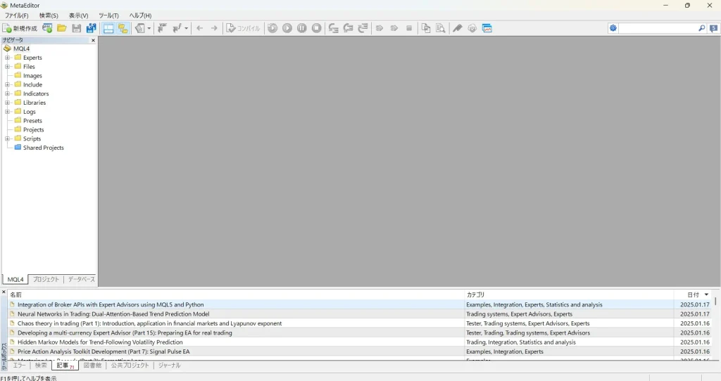Open the ツール(T) menu
This screenshot has height=381, width=721.
coord(108,15)
